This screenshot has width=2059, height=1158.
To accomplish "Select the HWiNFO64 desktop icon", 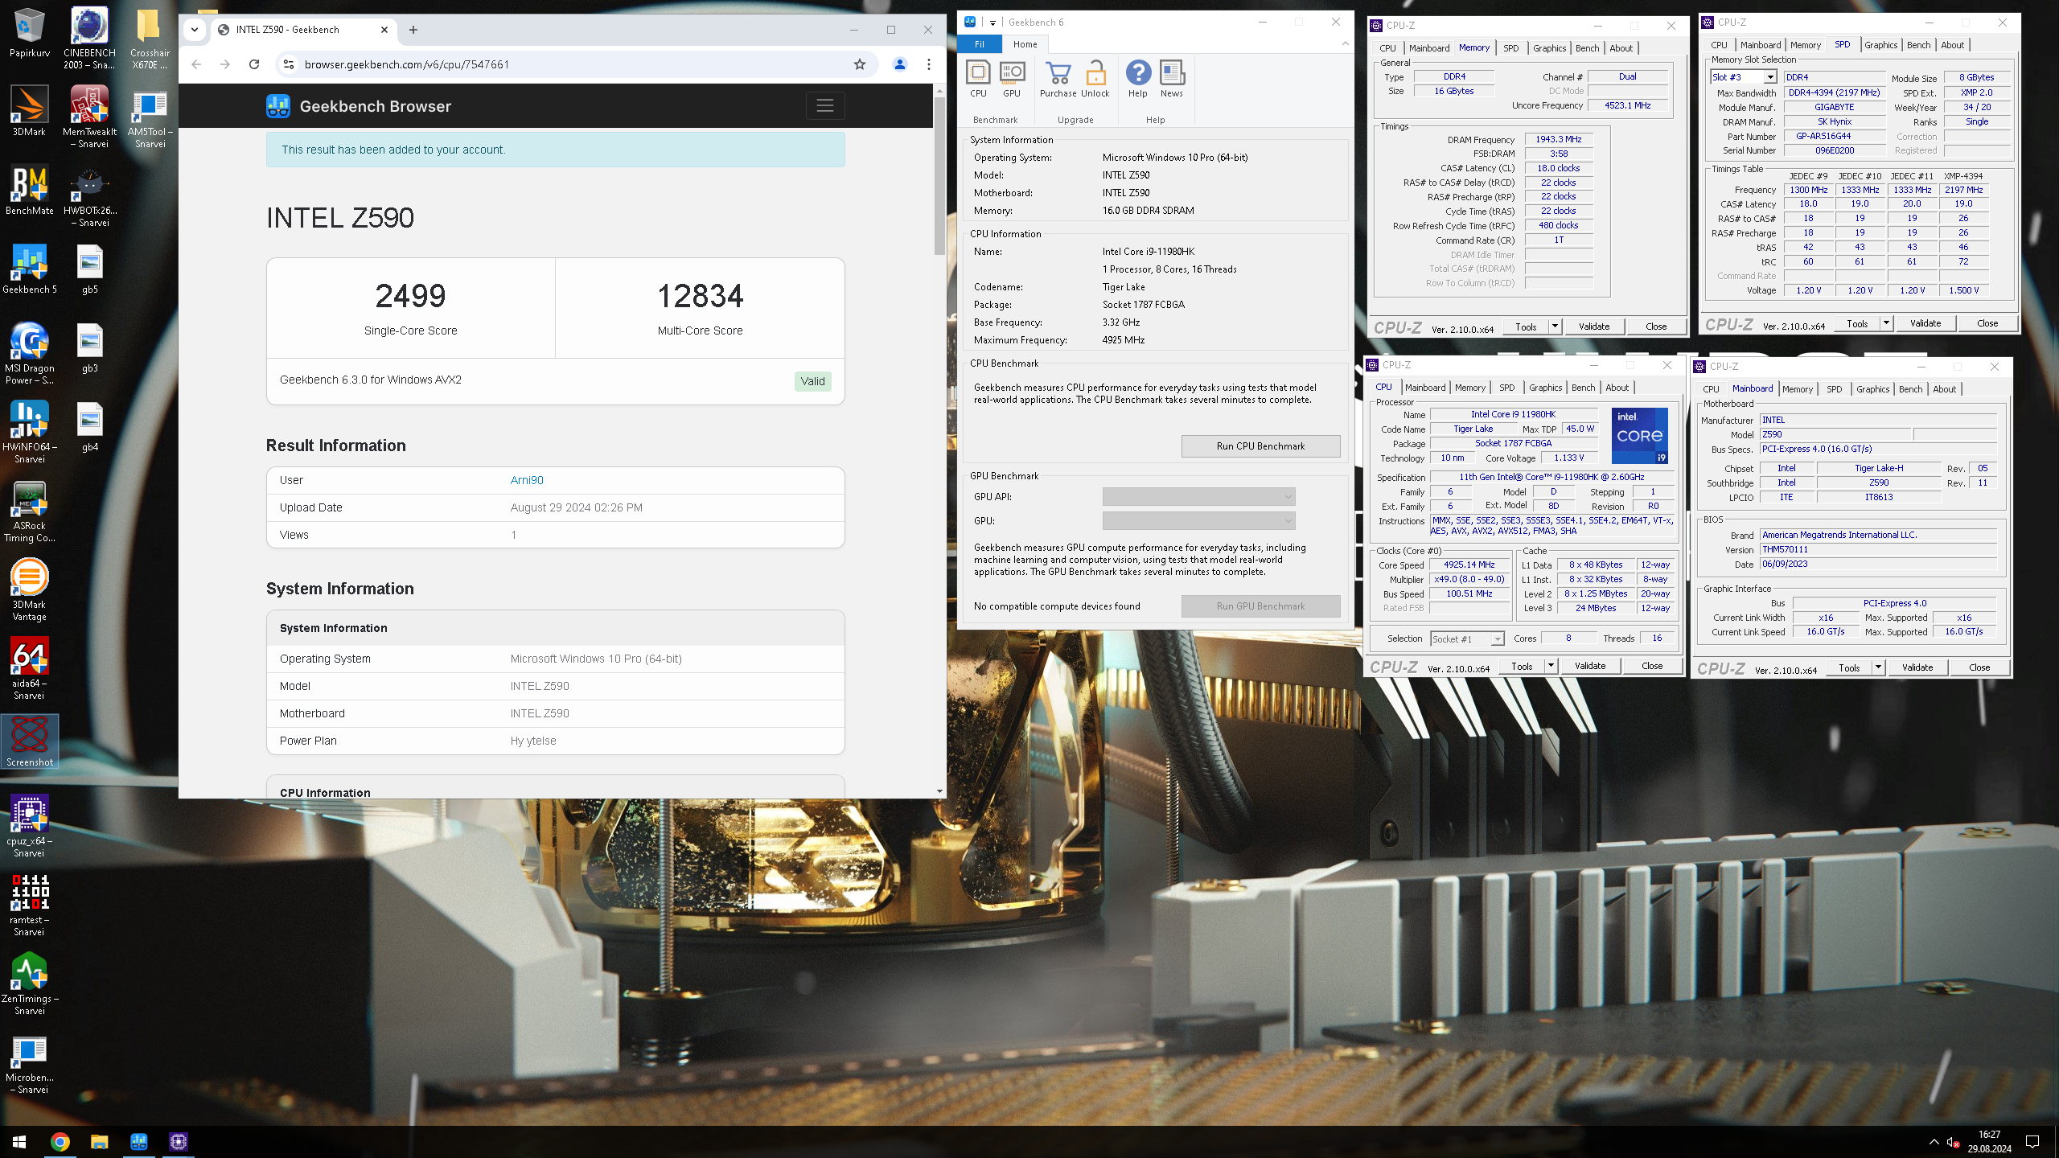I will (x=29, y=432).
